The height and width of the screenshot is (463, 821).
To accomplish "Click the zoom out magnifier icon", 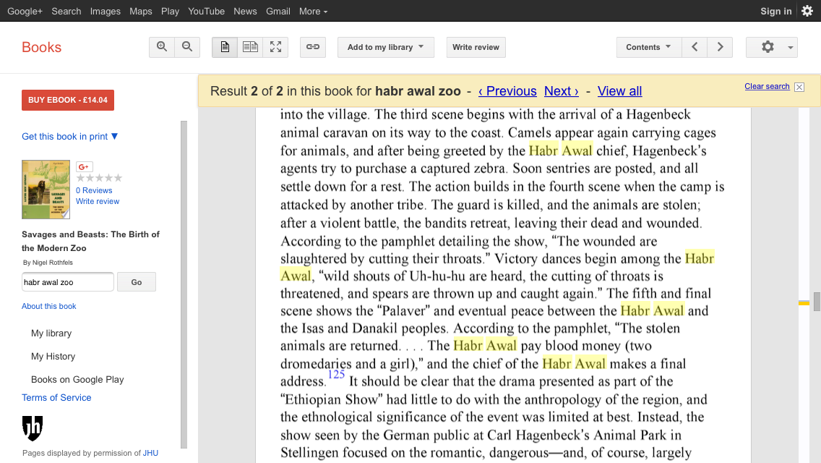I will coord(187,47).
